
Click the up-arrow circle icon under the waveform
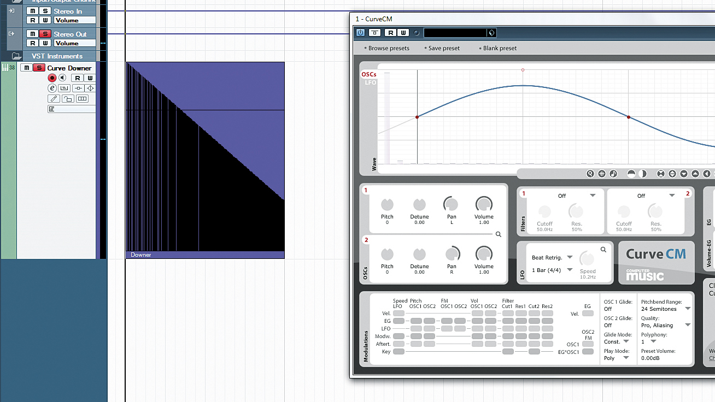click(x=695, y=174)
